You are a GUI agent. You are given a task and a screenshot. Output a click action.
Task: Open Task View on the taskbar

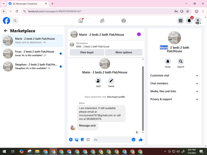click(13, 152)
